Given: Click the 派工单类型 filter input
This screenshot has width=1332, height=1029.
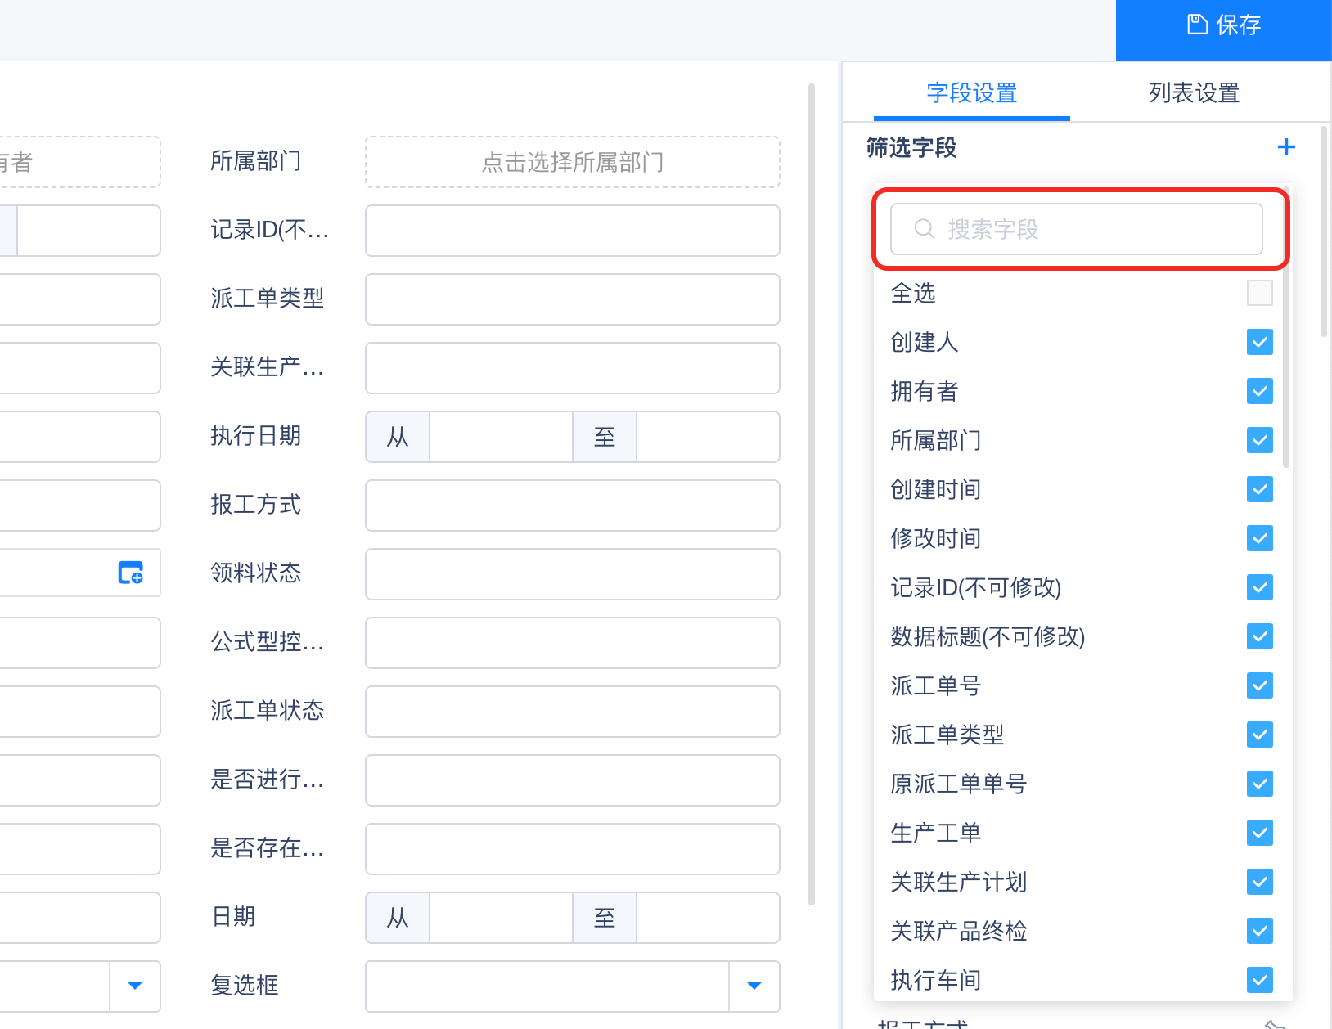Looking at the screenshot, I should click(x=573, y=299).
